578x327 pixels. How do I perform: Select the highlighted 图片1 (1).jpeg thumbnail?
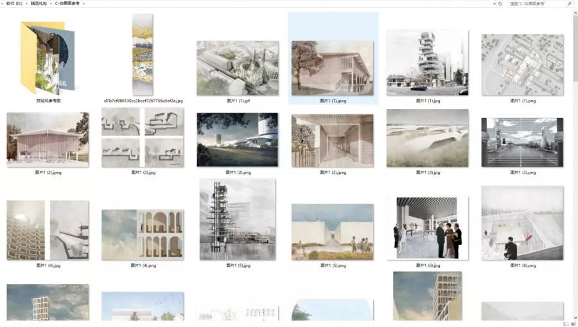(x=333, y=68)
